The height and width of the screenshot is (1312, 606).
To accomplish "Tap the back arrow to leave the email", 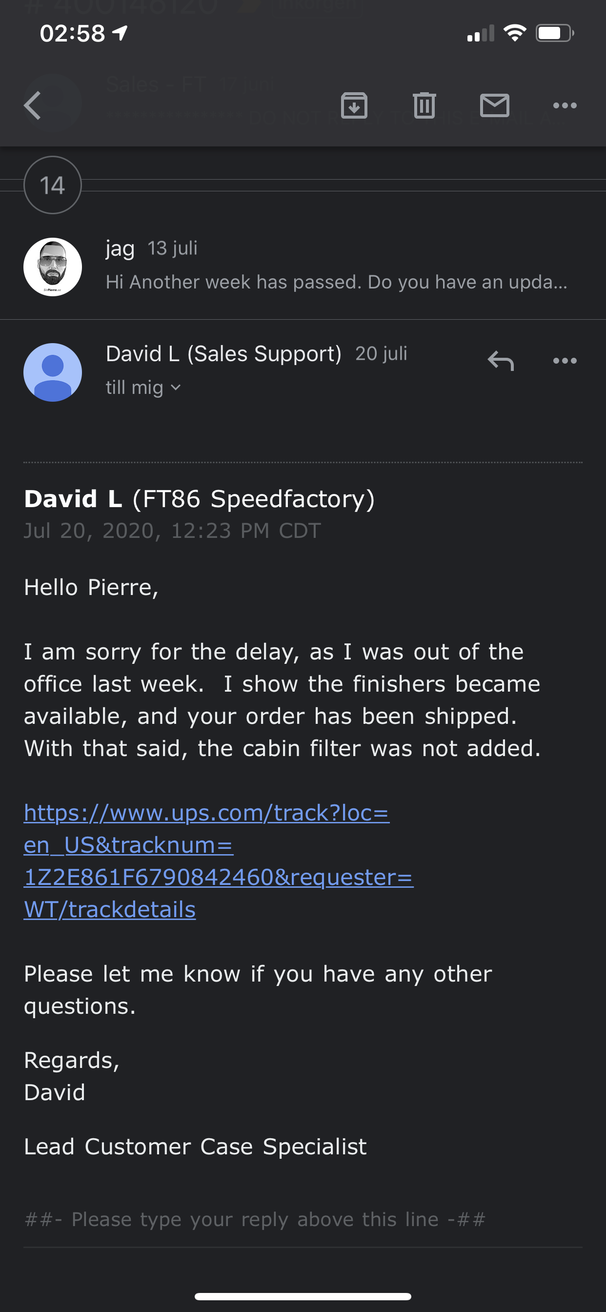I will coord(32,105).
